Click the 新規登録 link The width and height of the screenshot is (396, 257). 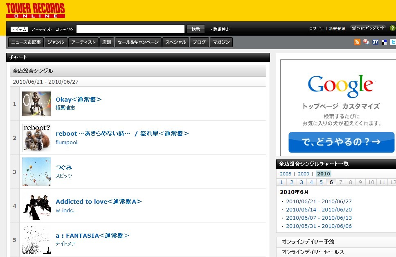click(337, 29)
